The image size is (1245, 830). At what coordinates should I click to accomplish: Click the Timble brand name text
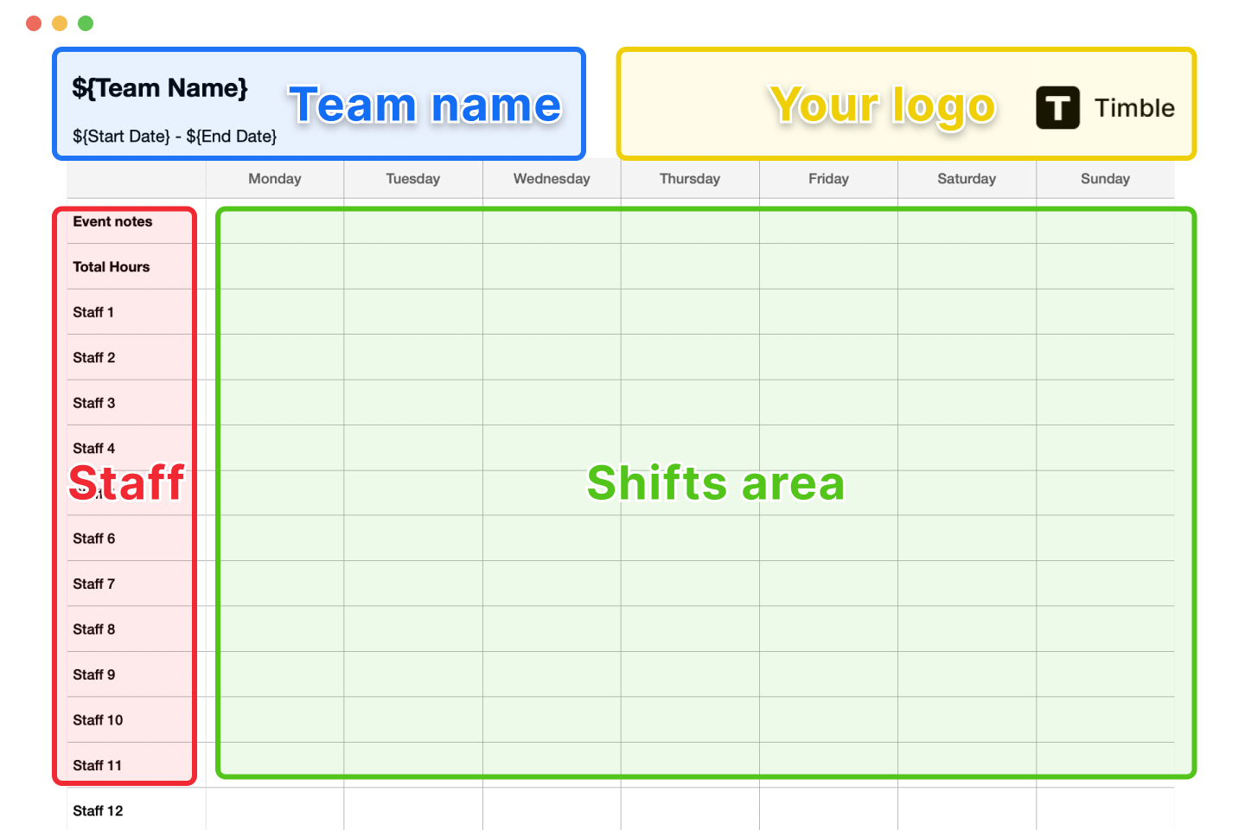[1134, 108]
